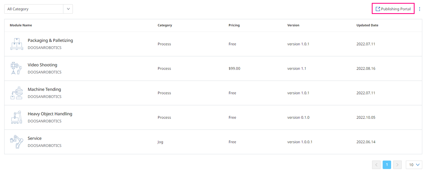Image resolution: width=427 pixels, height=174 pixels.
Task: Select the Heavy Object Handling module title
Action: pyautogui.click(x=50, y=114)
